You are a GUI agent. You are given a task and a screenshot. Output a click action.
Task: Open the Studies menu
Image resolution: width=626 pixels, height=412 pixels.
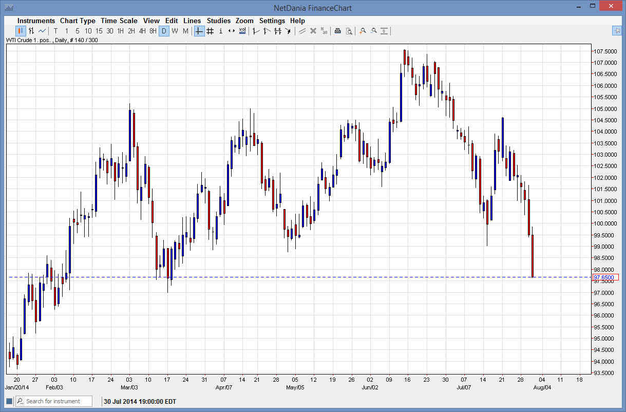click(x=219, y=21)
